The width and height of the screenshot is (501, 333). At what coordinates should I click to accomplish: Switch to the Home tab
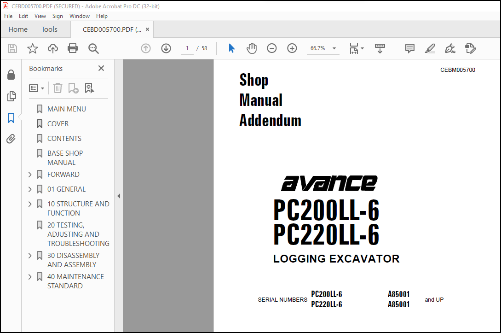[18, 29]
